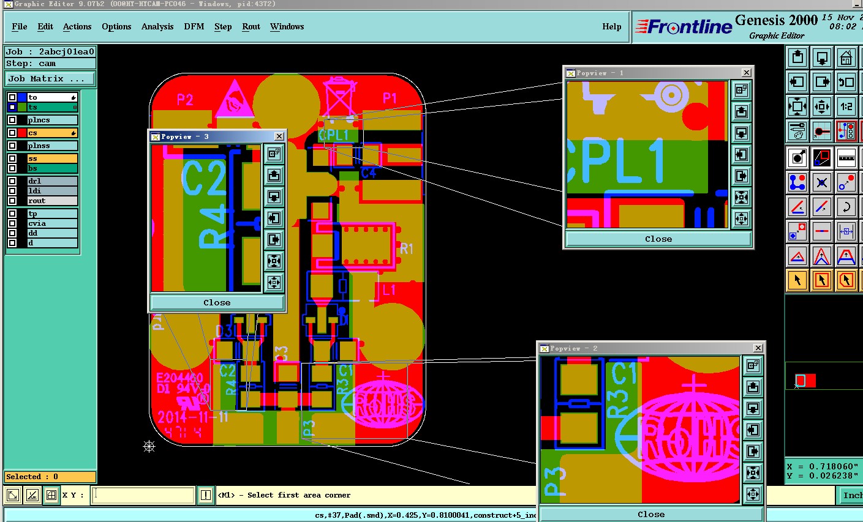Toggle the checkbox for layer 'plnss'

12,146
